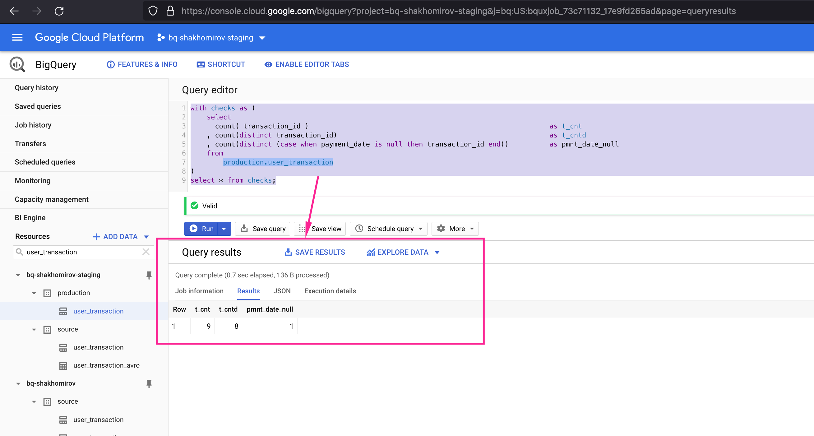
Task: Click Save Results download icon
Action: (288, 252)
